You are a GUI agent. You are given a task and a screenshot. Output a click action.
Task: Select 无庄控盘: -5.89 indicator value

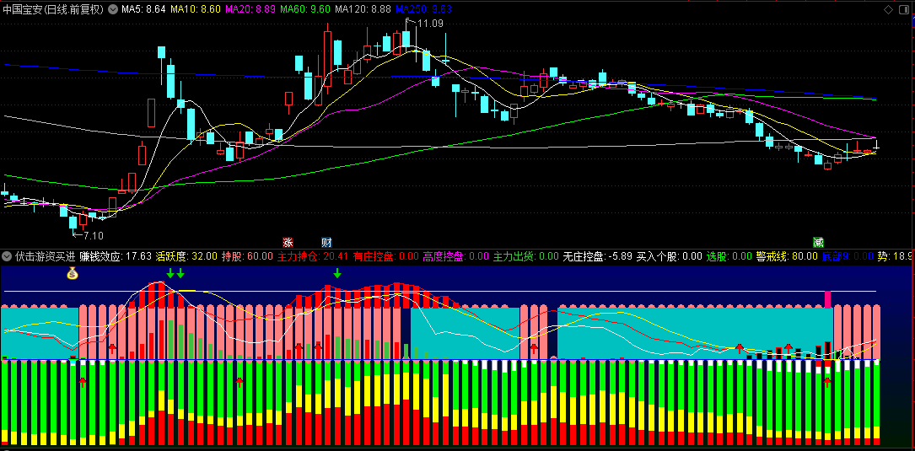pos(598,255)
